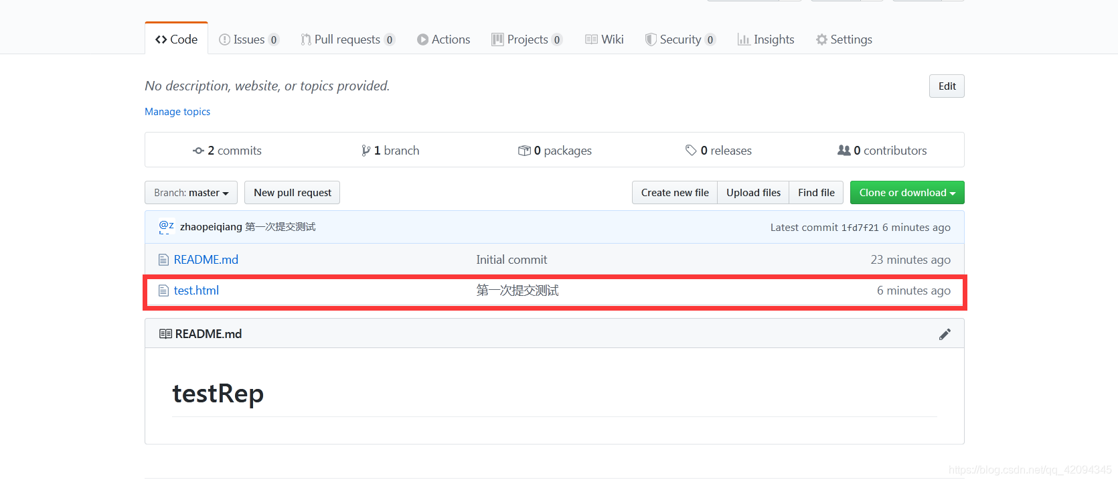Open repository Settings tab
The height and width of the screenshot is (482, 1118).
(844, 39)
